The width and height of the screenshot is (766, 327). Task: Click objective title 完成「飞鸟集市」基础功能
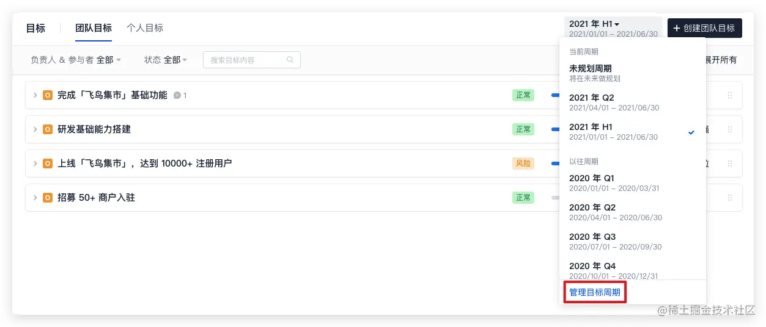click(112, 95)
